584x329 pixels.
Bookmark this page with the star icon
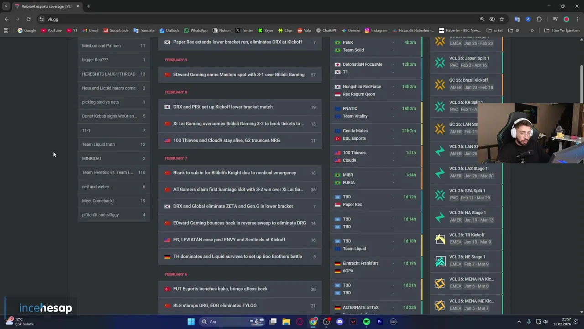(502, 19)
